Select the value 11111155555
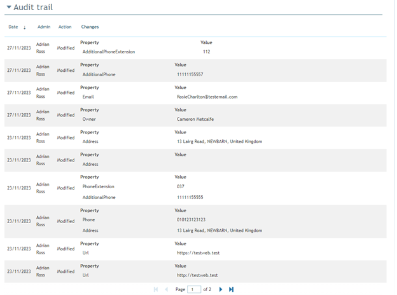 (x=190, y=197)
